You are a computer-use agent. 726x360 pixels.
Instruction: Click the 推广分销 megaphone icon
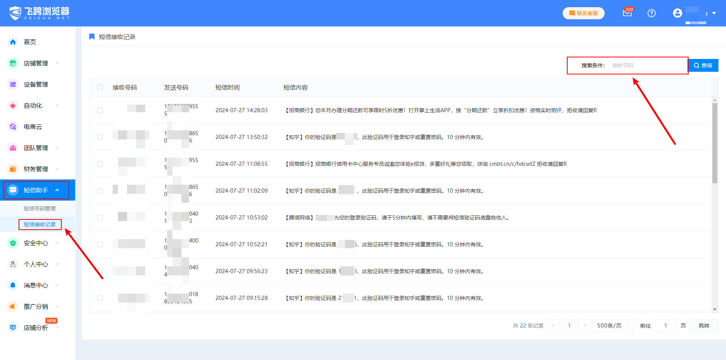13,306
